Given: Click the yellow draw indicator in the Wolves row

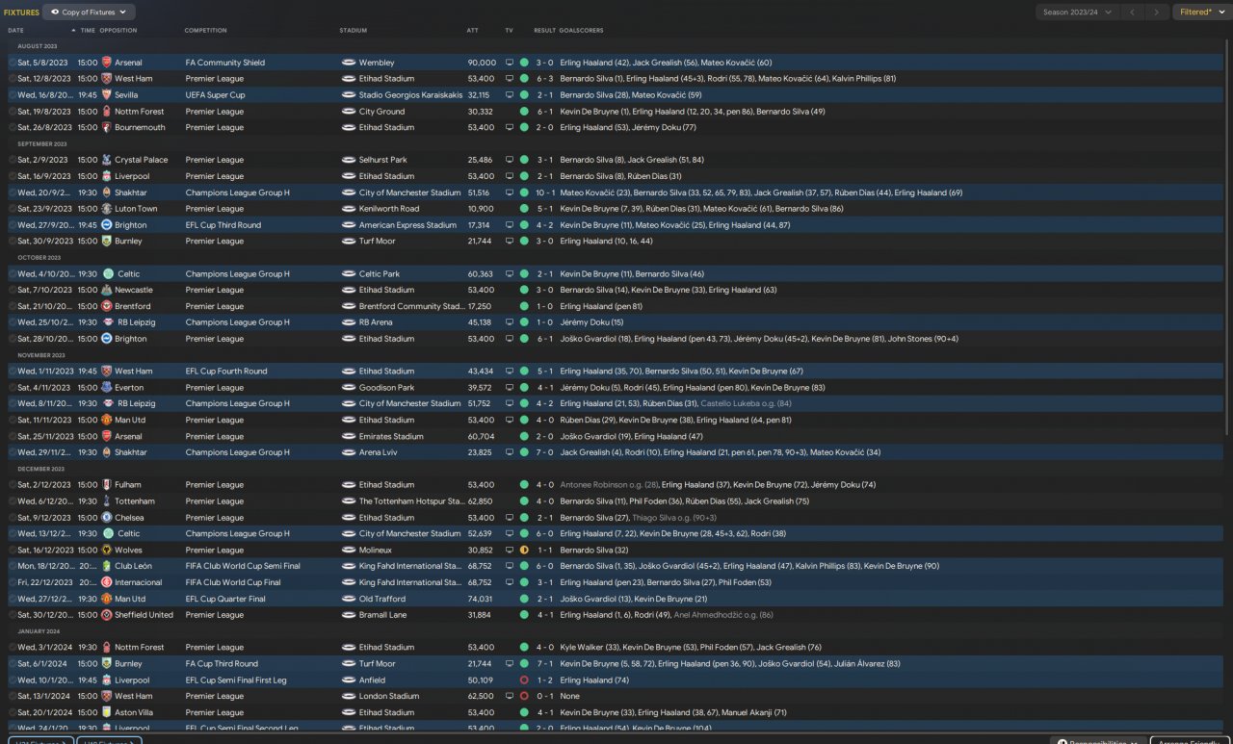Looking at the screenshot, I should pos(524,551).
